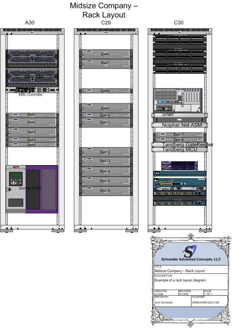Pick the Dell12 server in rack C29
232x328 pixels.
tap(106, 152)
